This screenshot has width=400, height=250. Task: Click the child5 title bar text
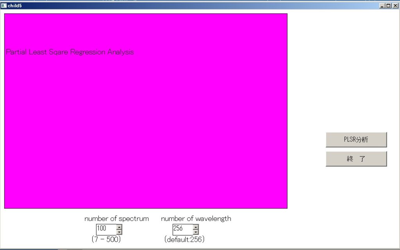coord(15,6)
